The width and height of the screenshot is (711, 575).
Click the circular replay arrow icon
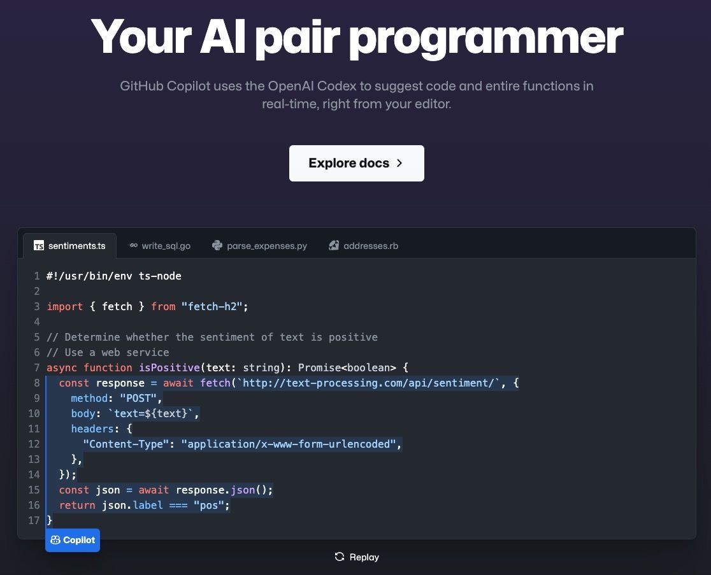(x=339, y=557)
